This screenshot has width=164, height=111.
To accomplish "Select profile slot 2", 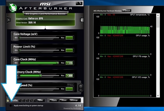I will pyautogui.click(x=24, y=100).
